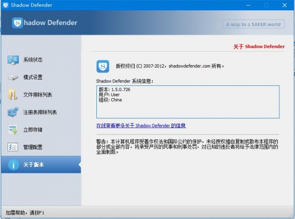Image resolution: width=295 pixels, height=219 pixels.
Task: Go to 立即存储 section
Action: click(41, 130)
